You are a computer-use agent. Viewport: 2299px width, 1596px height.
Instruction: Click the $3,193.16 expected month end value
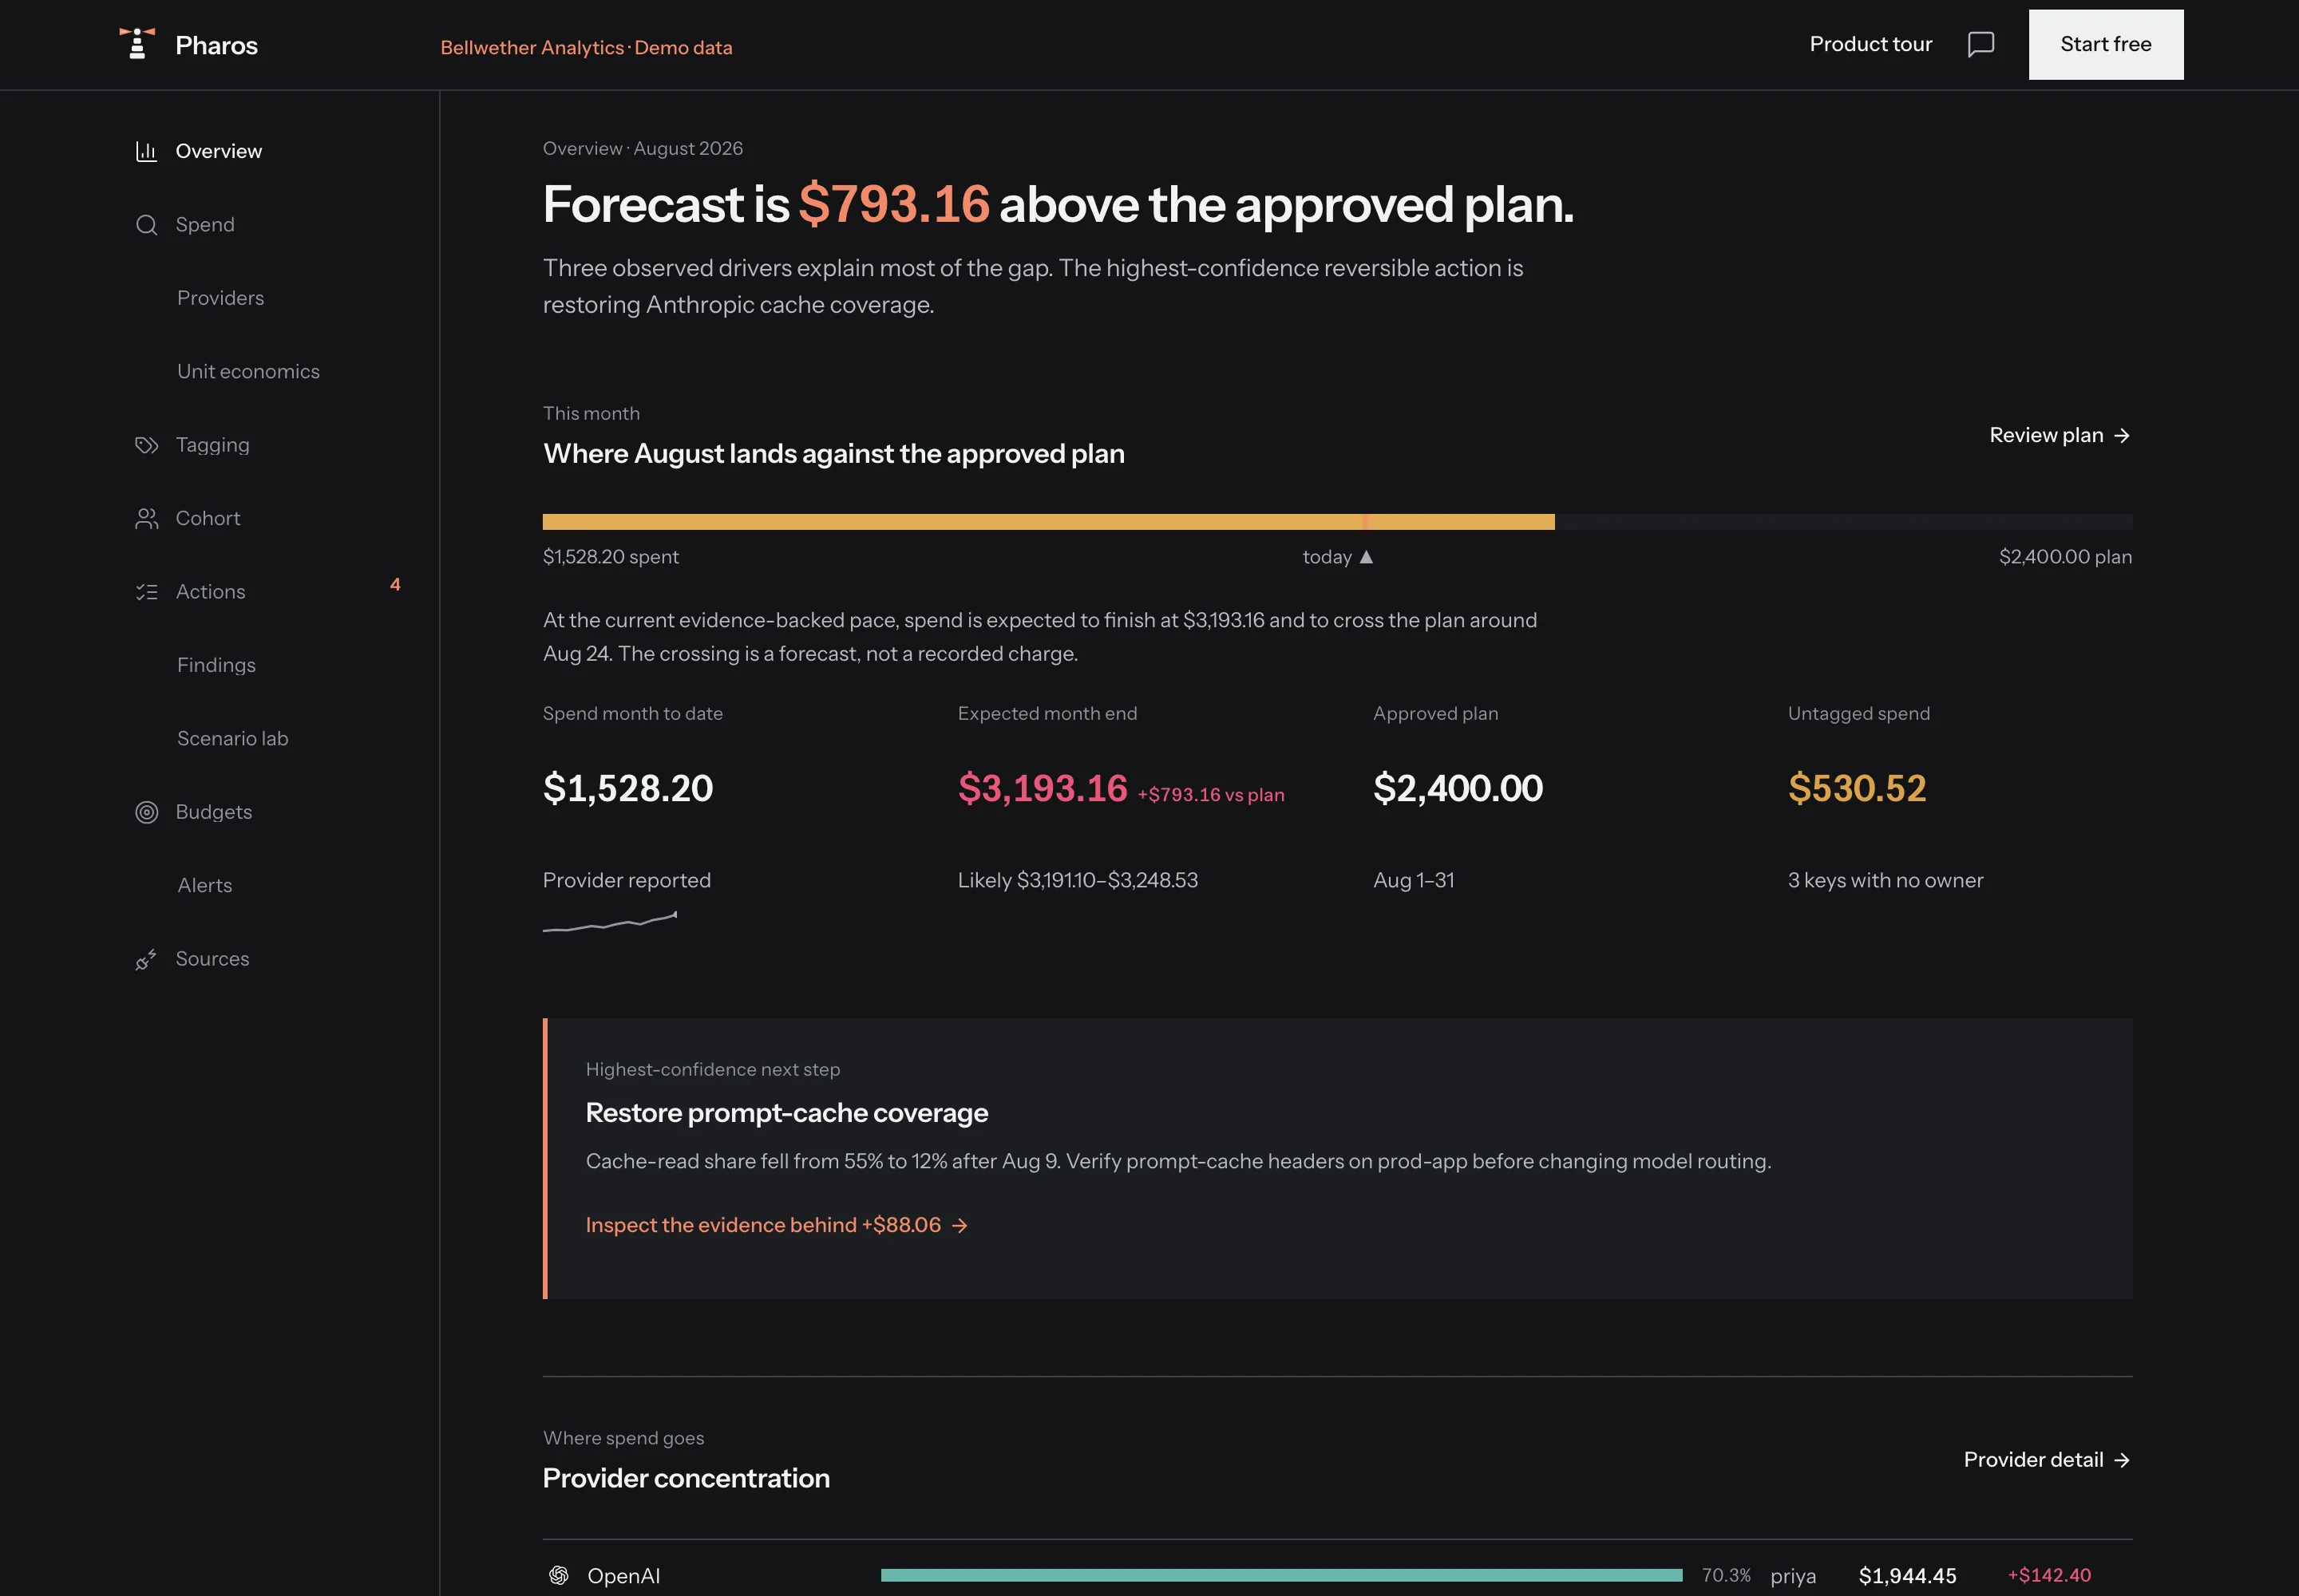pyautogui.click(x=1043, y=788)
